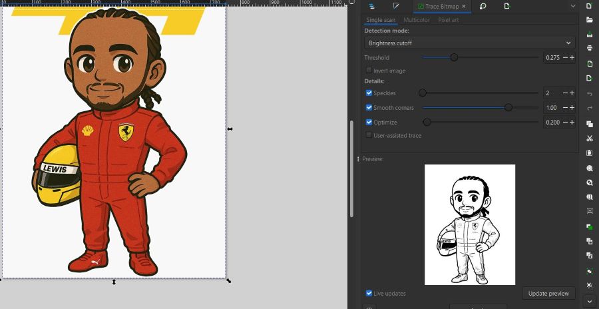Open the Detection mode Brightness cutoff dropdown
This screenshot has height=309, width=599.
(469, 43)
